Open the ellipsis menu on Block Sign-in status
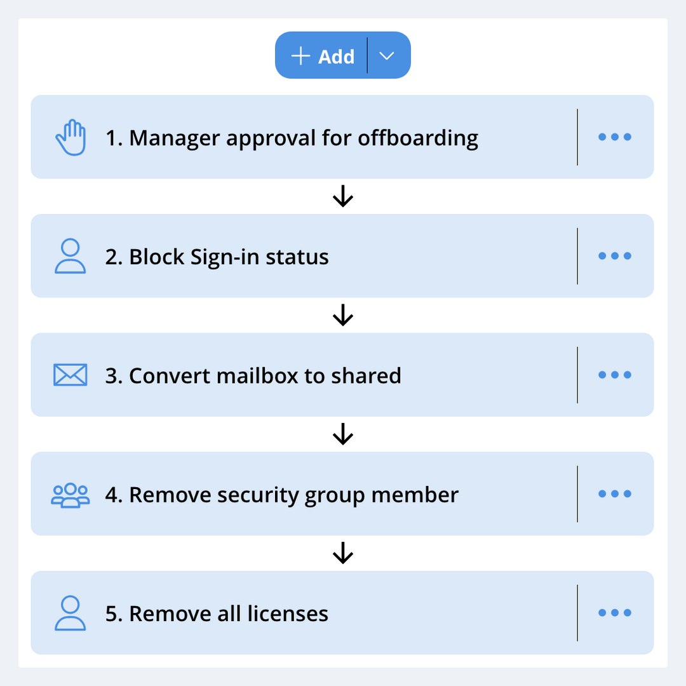 point(614,255)
